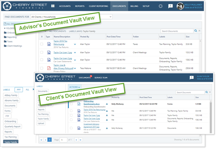Screen dimensions: 217x151
Task: Expand the Actions dropdown in client view
Action: pos(75,87)
